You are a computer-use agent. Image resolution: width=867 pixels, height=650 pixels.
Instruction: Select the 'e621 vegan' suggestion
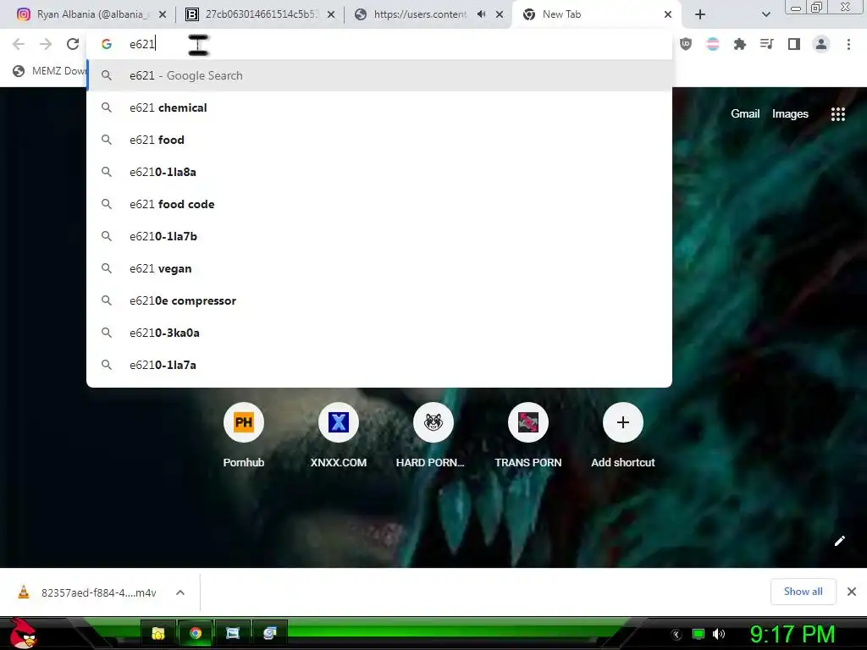click(x=379, y=268)
